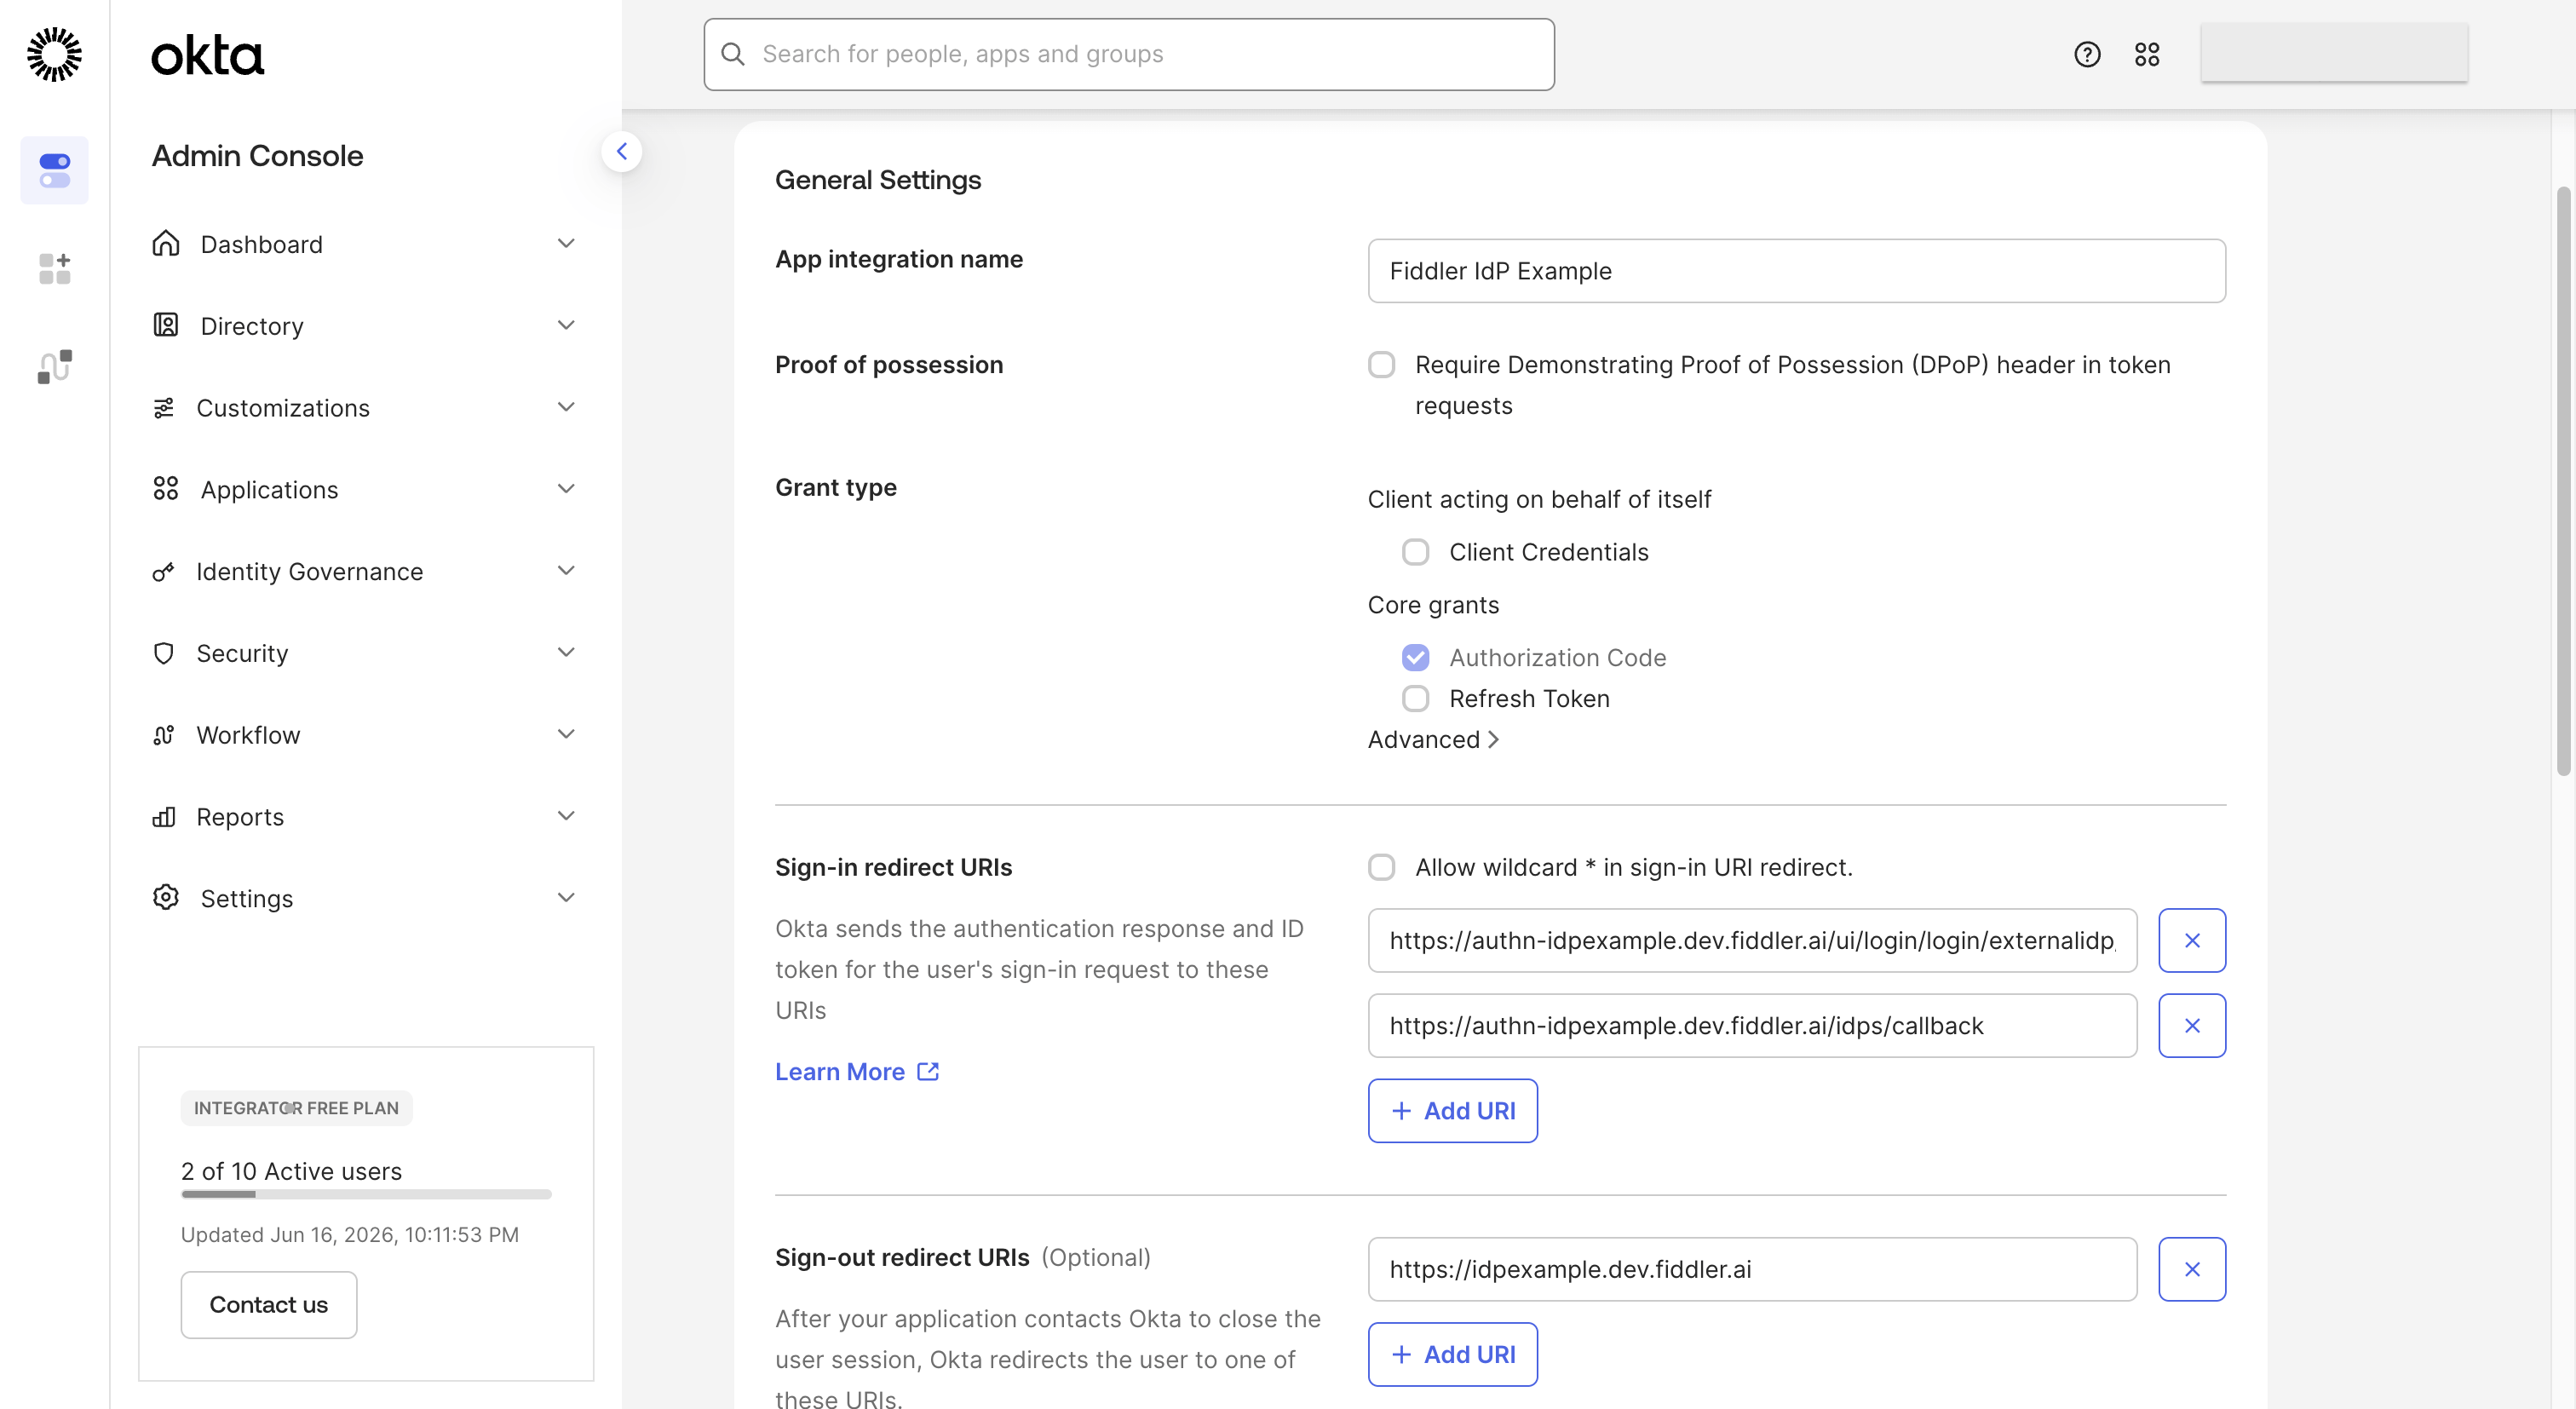Open the help question-mark icon
2576x1409 pixels.
pos(2087,54)
